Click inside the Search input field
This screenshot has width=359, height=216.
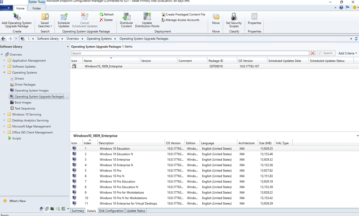point(190,53)
